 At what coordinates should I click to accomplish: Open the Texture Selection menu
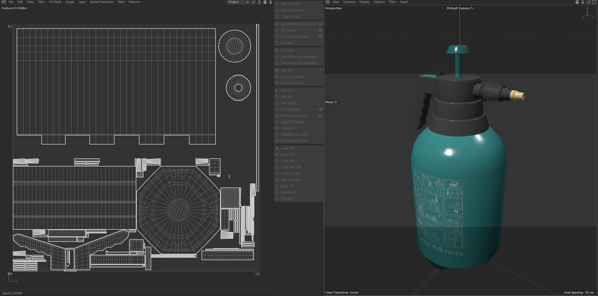[x=102, y=2]
